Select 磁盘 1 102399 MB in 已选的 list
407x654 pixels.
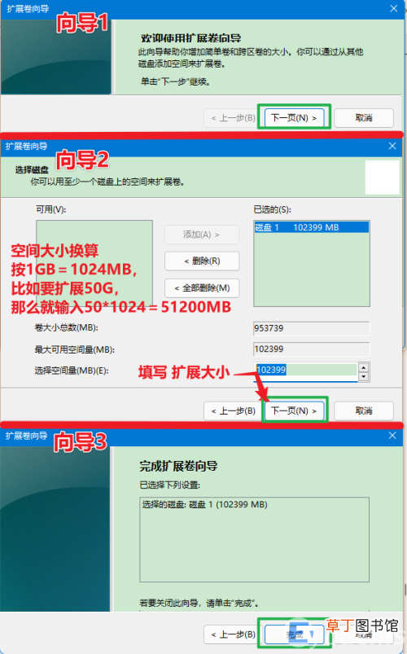312,227
